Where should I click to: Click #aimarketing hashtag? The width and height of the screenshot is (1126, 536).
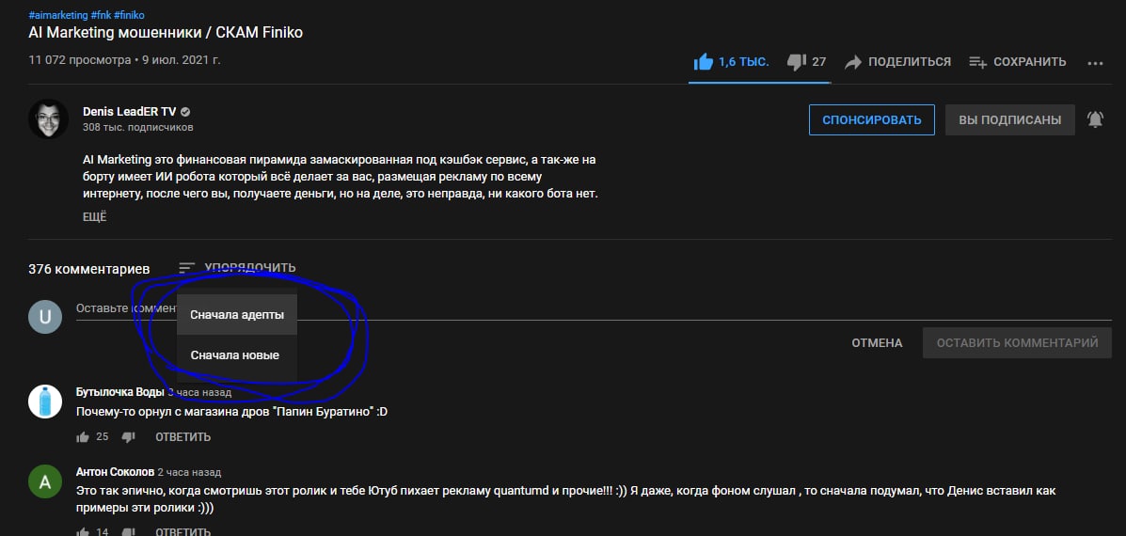click(x=57, y=15)
